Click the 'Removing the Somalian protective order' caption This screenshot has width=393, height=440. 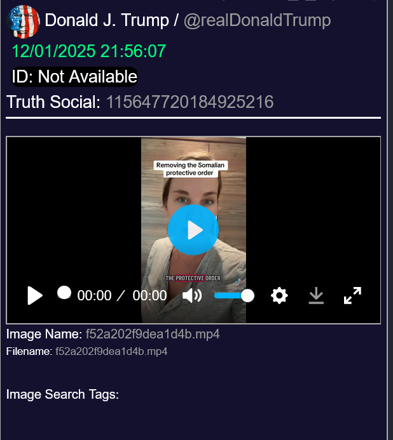[x=192, y=169]
